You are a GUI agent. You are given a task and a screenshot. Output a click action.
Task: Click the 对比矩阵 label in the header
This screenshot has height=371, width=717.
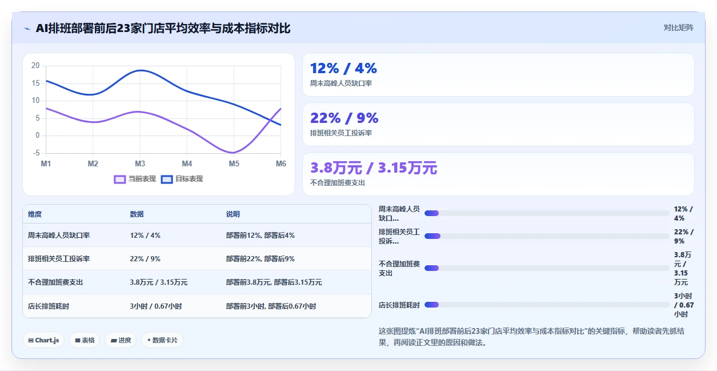(x=678, y=28)
